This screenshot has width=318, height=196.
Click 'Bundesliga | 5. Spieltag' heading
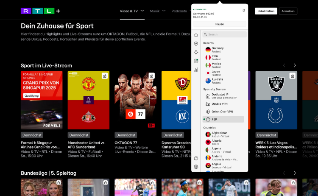click(x=48, y=173)
